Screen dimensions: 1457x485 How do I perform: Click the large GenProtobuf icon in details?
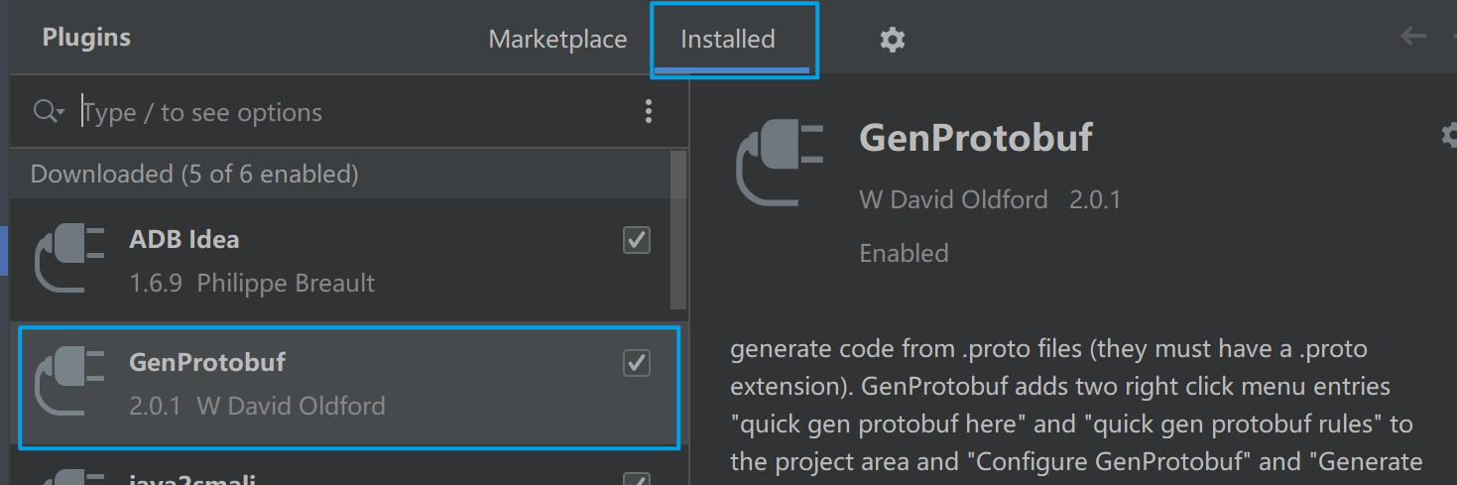coord(780,162)
